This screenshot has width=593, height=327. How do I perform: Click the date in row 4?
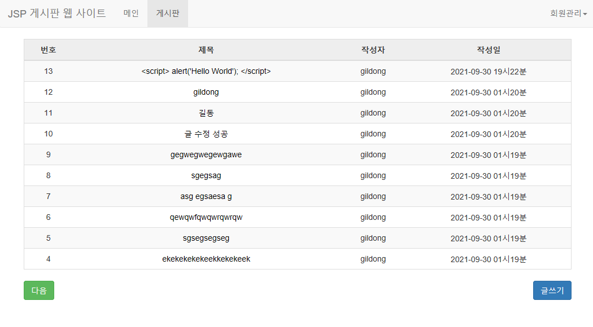coord(489,259)
